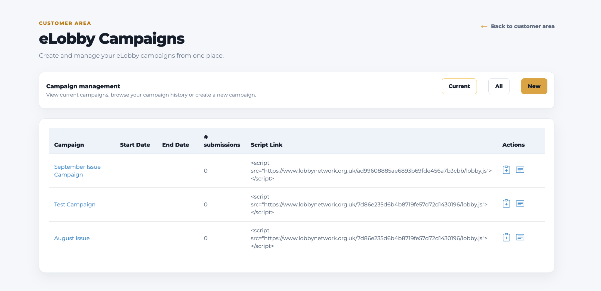The width and height of the screenshot is (601, 291).
Task: Open details list icon for Test Campaign
Action: [x=520, y=203]
